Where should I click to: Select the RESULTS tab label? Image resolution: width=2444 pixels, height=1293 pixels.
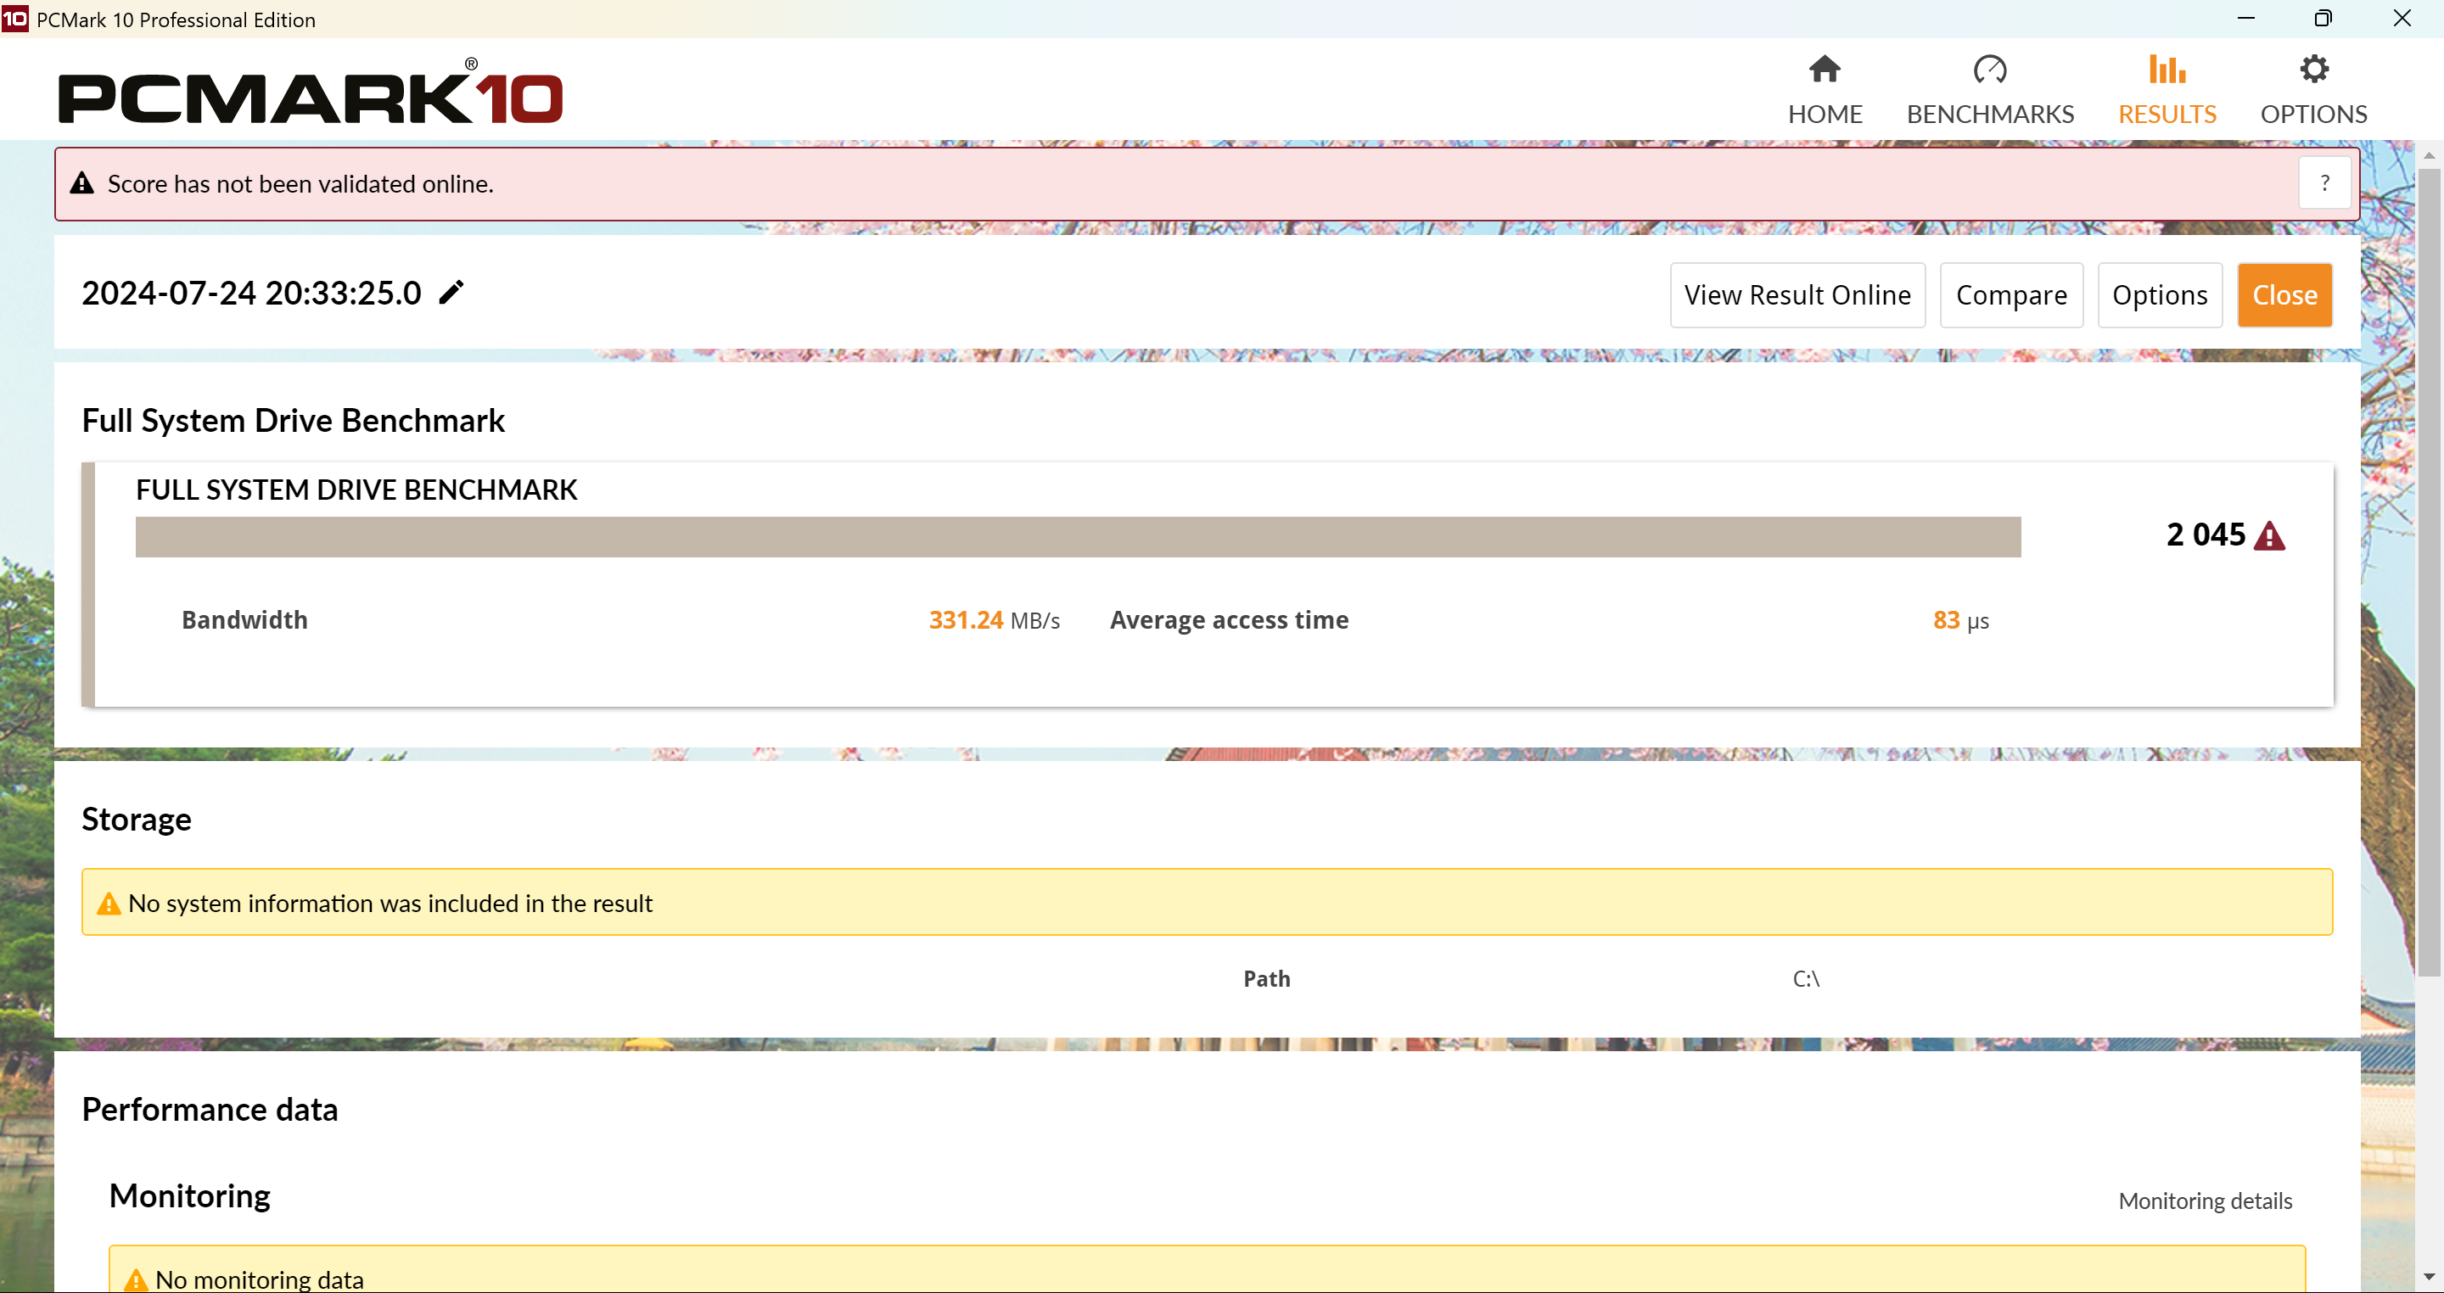2167,114
